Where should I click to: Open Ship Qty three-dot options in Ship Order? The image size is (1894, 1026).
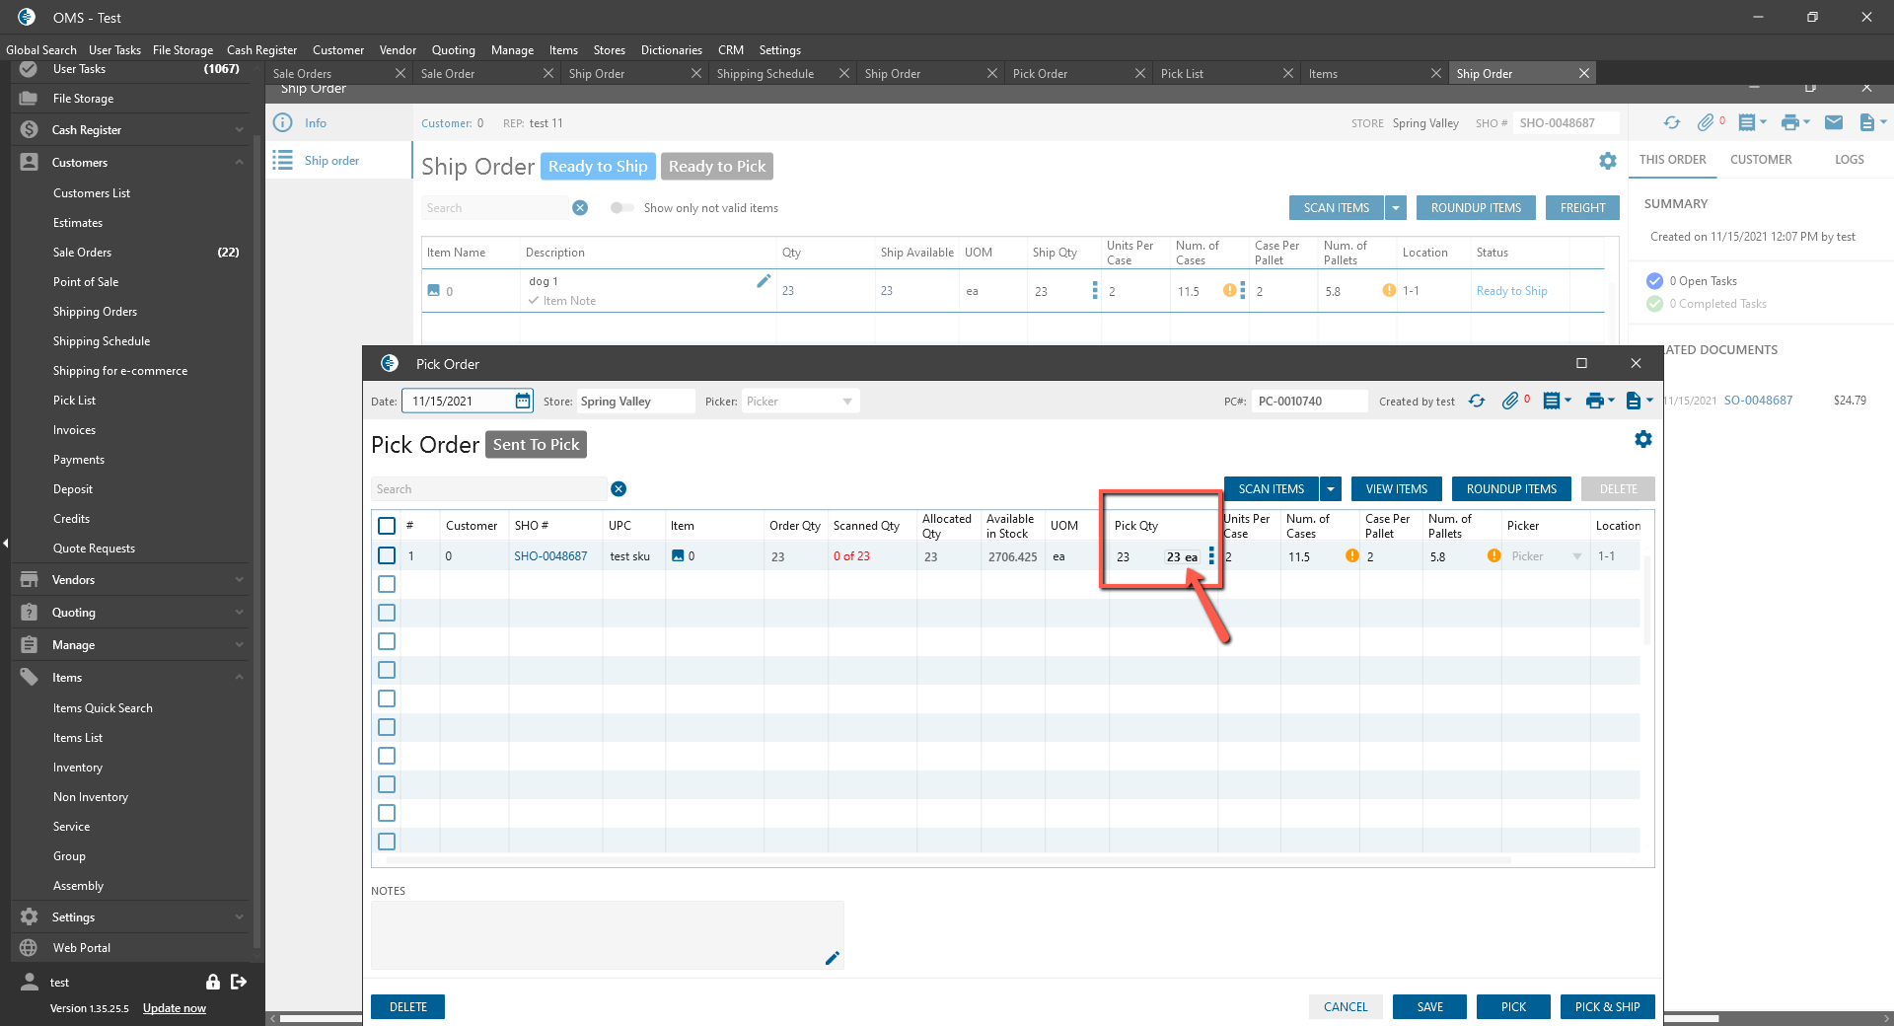(1095, 290)
